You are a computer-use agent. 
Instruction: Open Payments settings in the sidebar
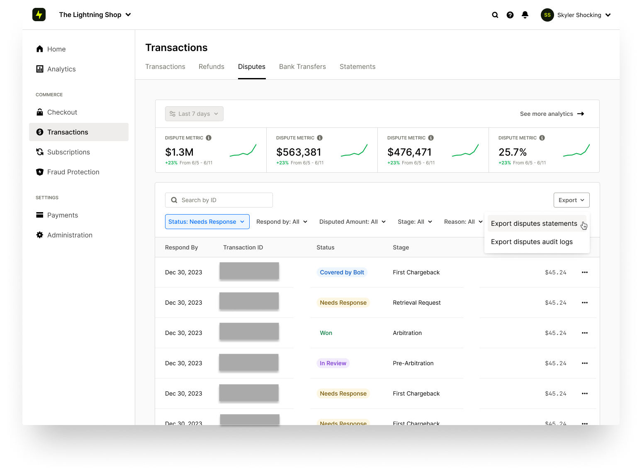(79, 215)
